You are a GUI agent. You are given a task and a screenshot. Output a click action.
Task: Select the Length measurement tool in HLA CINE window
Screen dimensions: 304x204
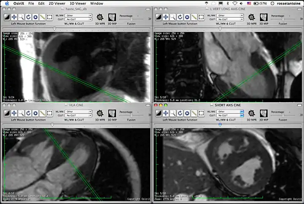(x=43, y=113)
